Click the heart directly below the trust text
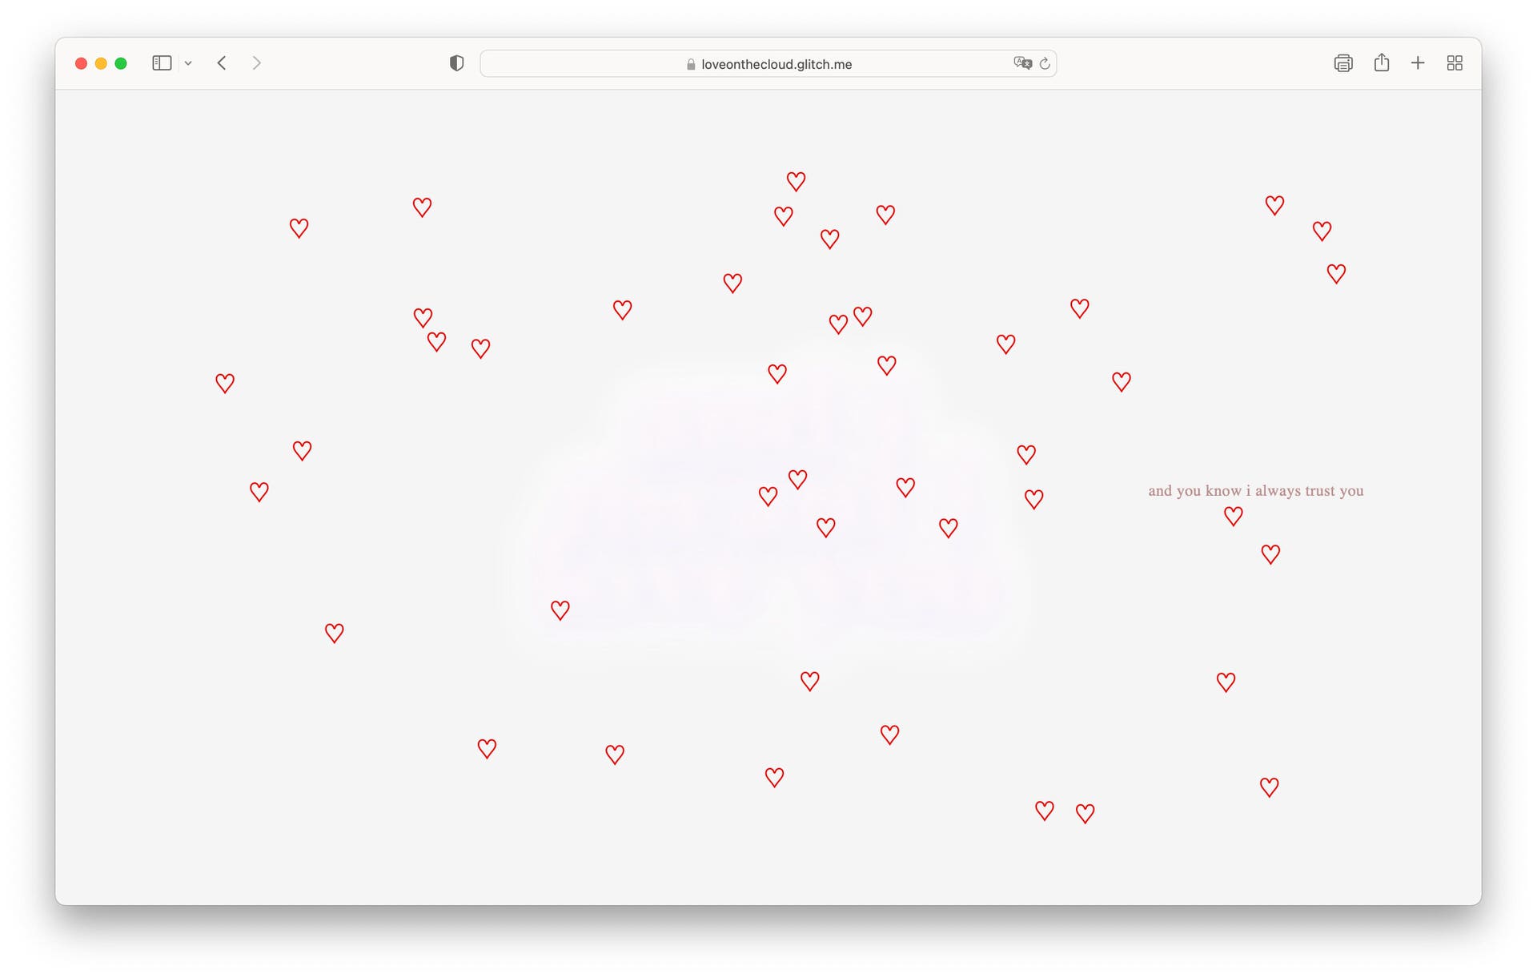Viewport: 1537px width, 978px height. pyautogui.click(x=1234, y=516)
